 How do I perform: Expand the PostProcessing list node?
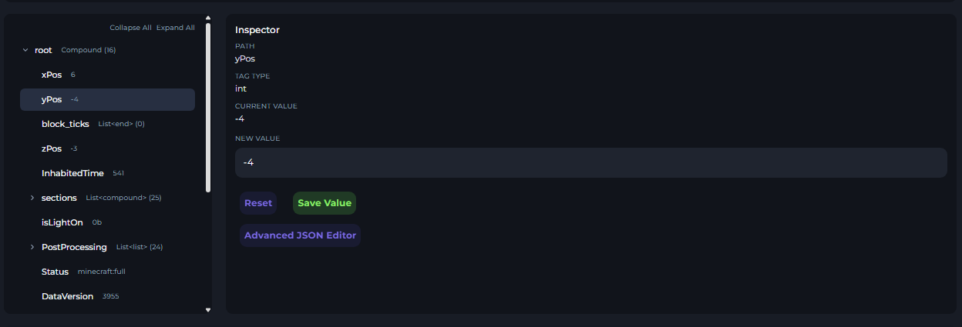32,247
